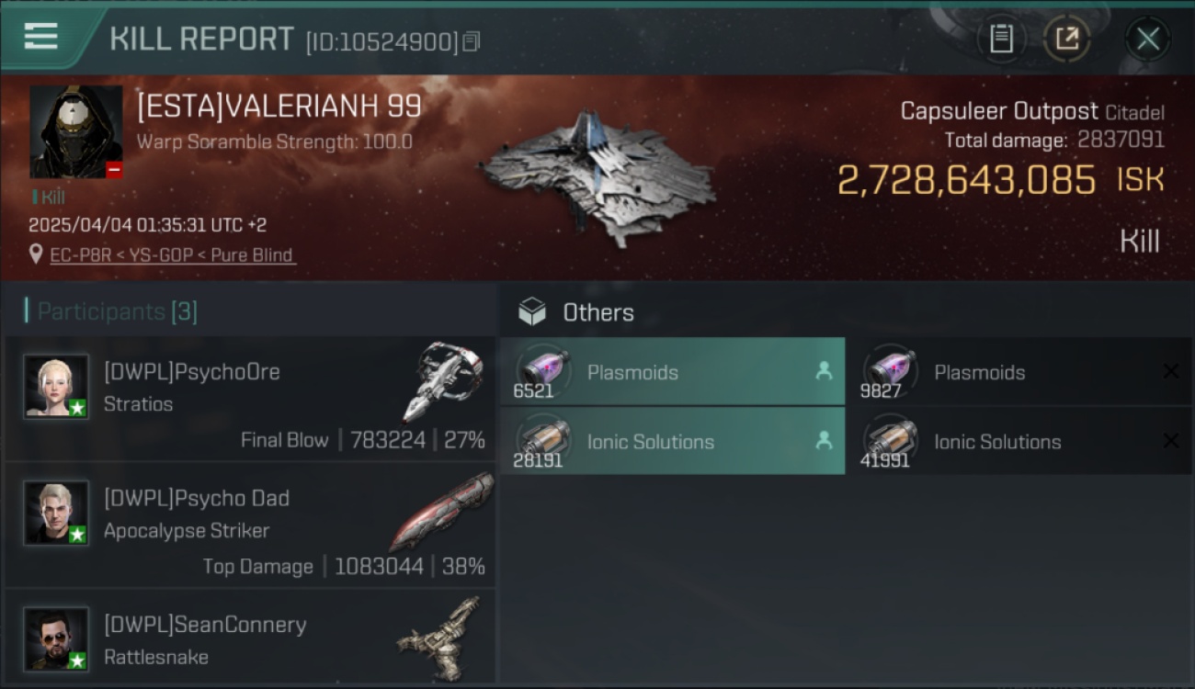This screenshot has width=1195, height=689.
Task: Open Psycho Dad participant entry
Action: point(250,525)
